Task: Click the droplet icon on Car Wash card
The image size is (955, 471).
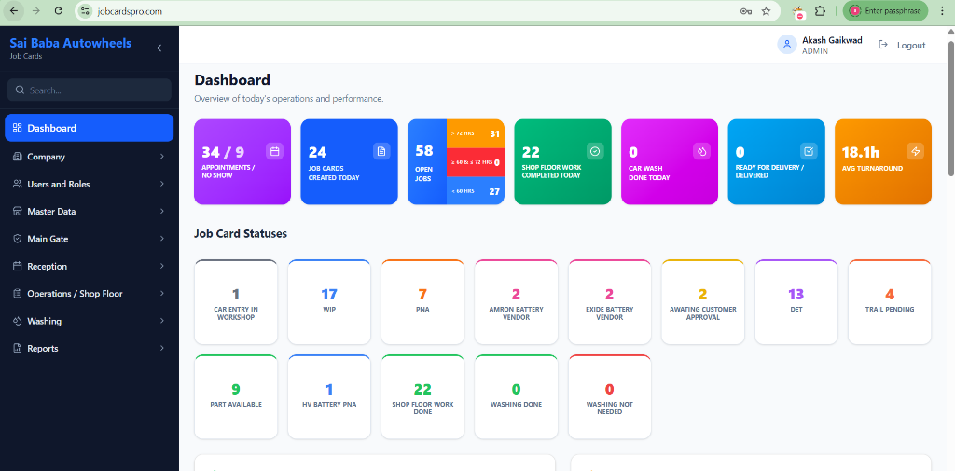Action: [x=701, y=151]
